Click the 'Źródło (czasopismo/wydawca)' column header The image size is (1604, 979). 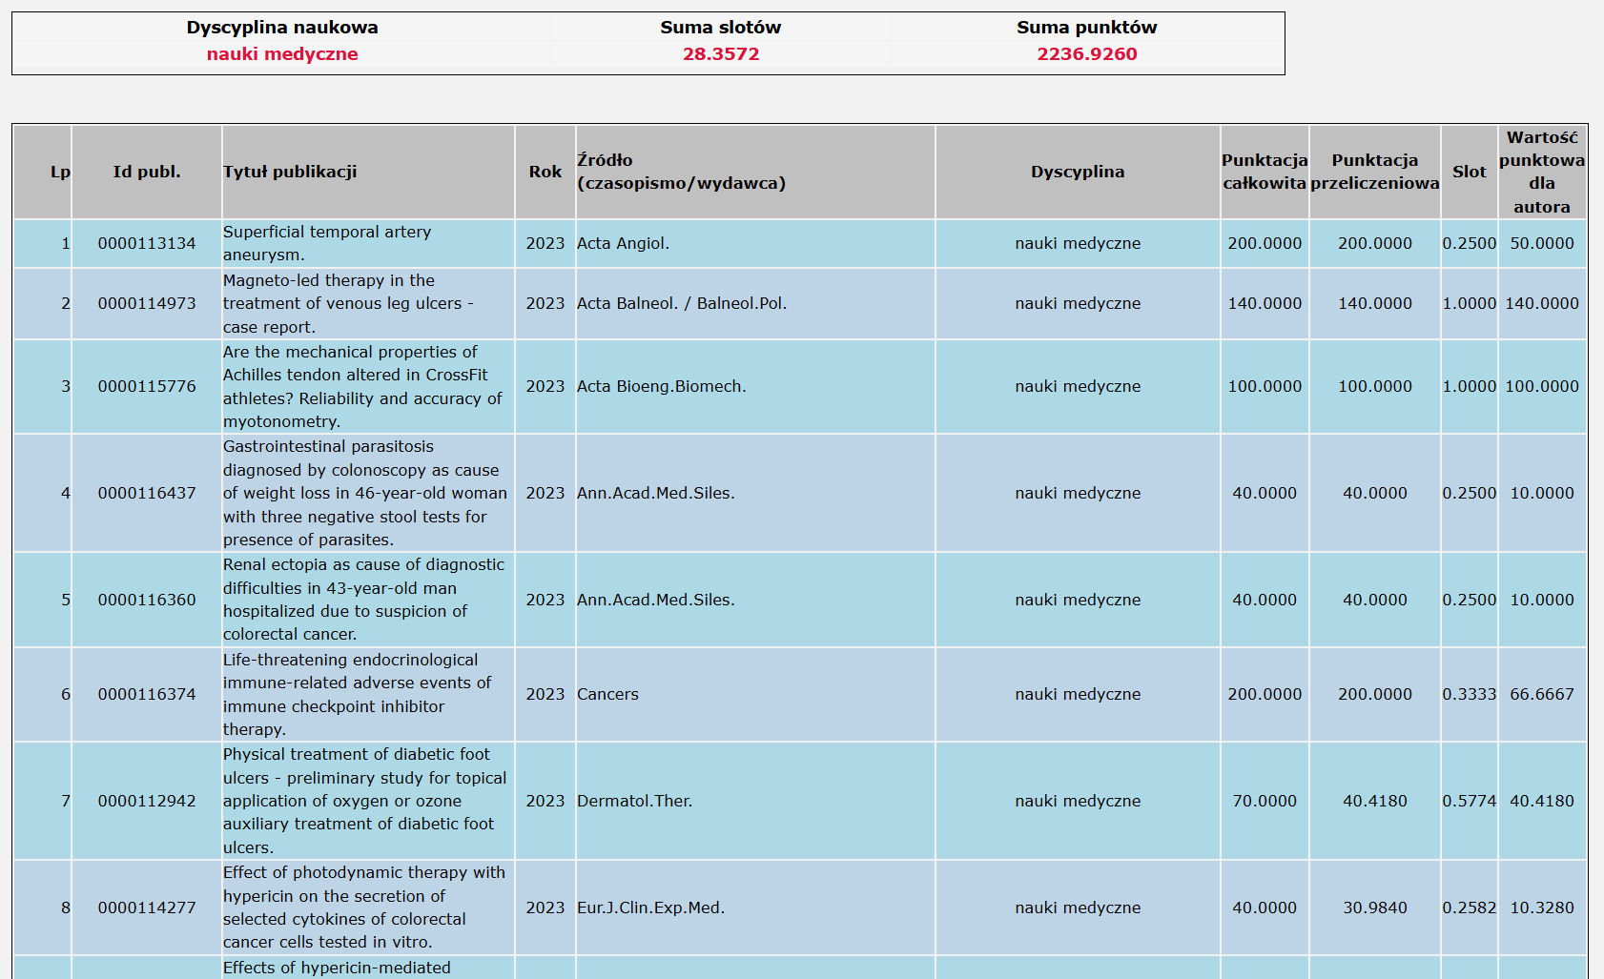(x=681, y=172)
